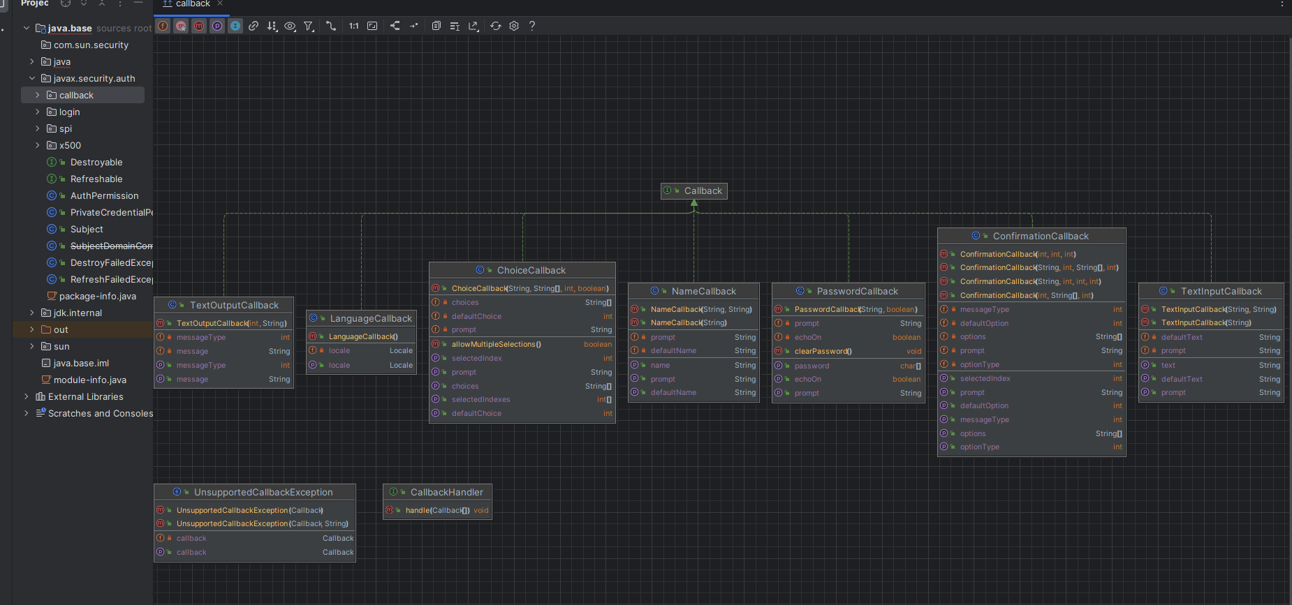Click the edge route icon in toolbar
1292x605 pixels.
pos(331,26)
